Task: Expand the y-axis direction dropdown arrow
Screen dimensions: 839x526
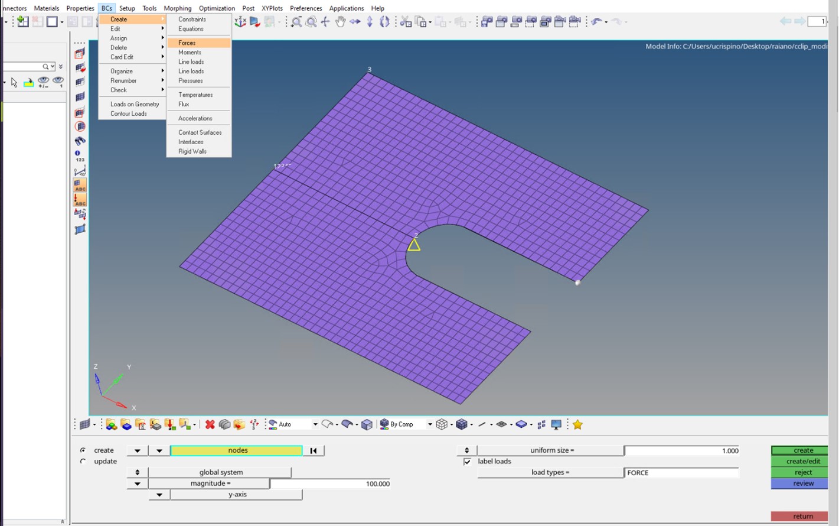Action: click(159, 495)
